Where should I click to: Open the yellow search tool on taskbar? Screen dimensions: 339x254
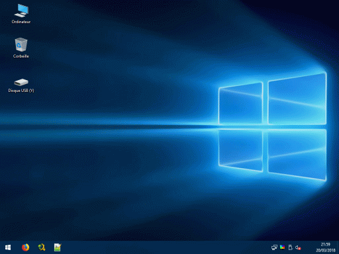click(x=42, y=247)
